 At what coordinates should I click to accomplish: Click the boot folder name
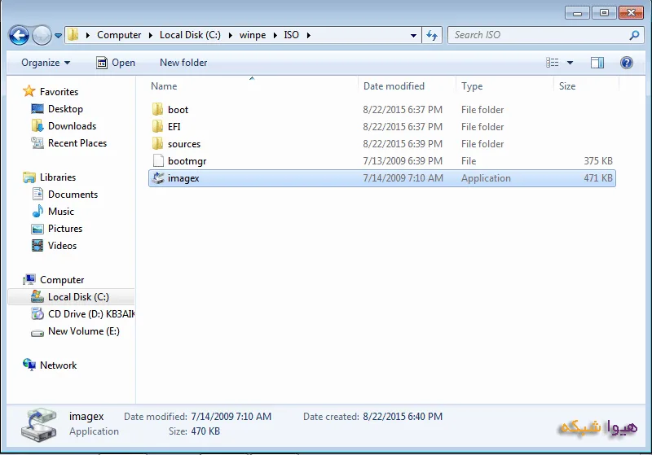click(178, 110)
